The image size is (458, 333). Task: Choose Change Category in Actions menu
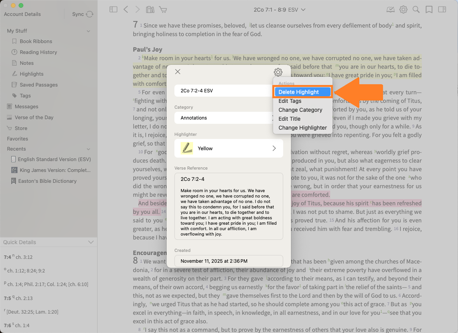[300, 110]
